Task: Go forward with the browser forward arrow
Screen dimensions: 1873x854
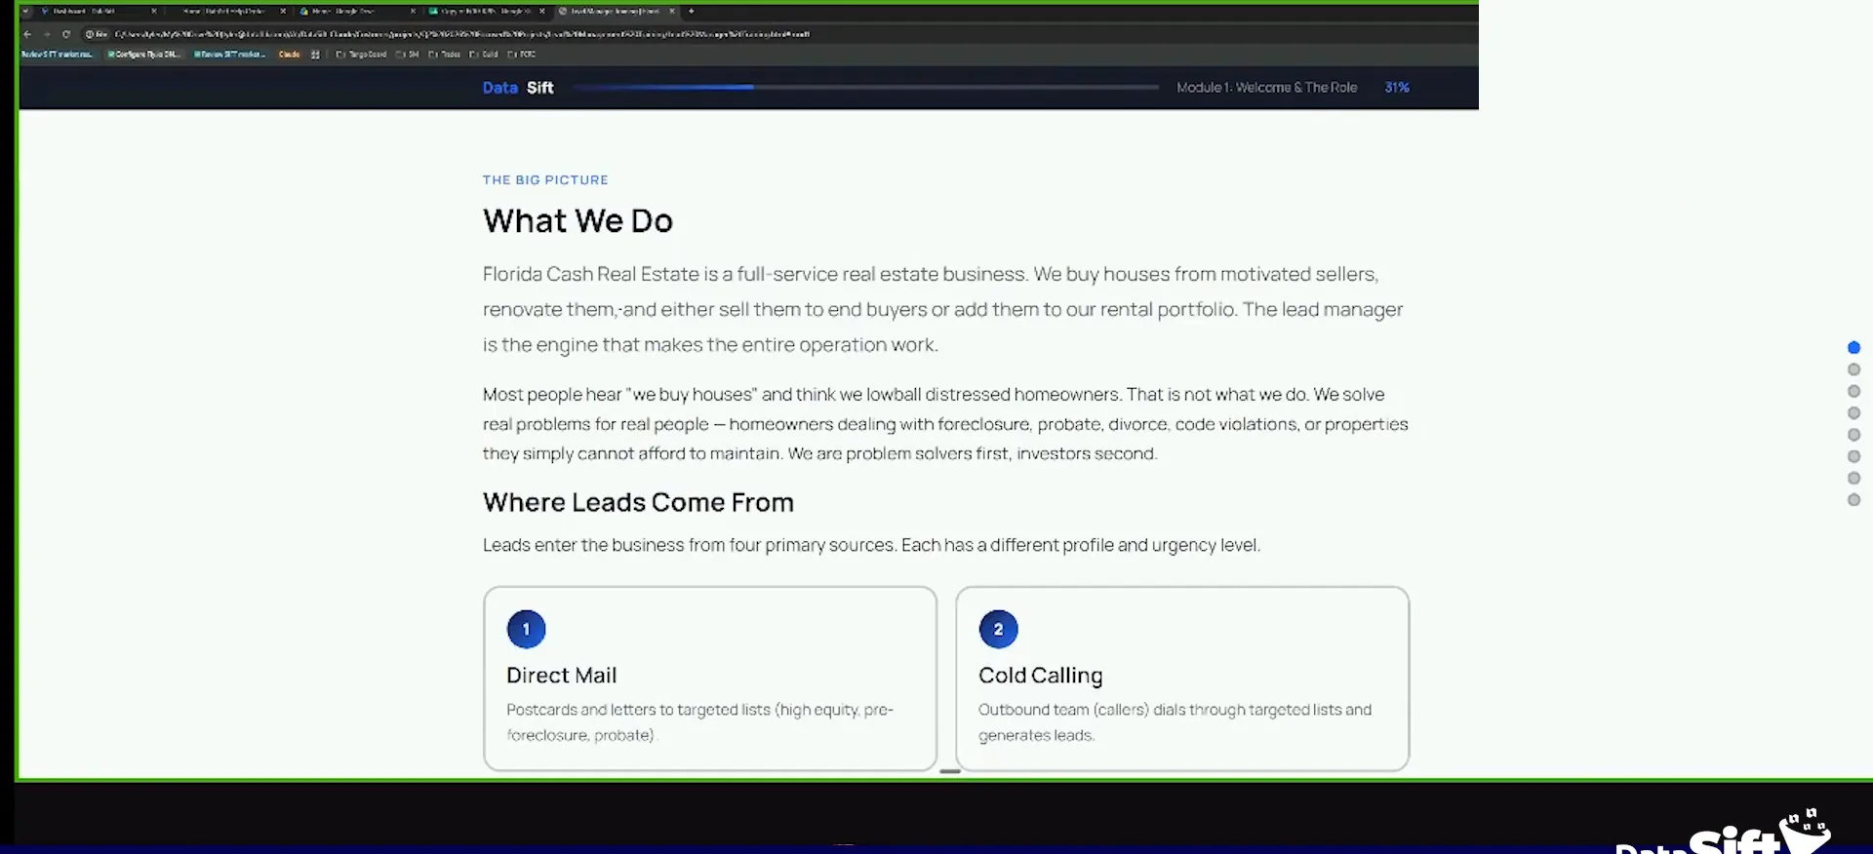Action: [47, 34]
